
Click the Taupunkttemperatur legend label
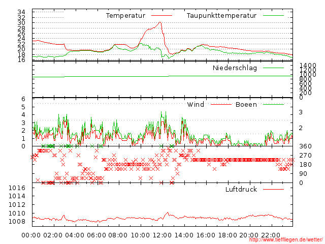tap(221, 16)
